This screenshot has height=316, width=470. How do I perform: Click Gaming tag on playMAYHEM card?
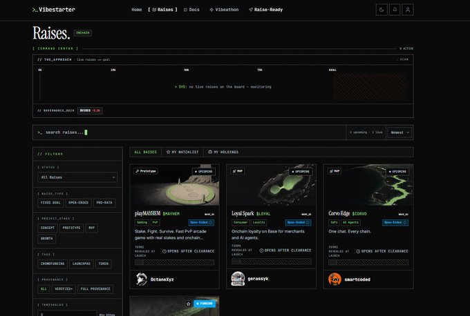coord(142,222)
